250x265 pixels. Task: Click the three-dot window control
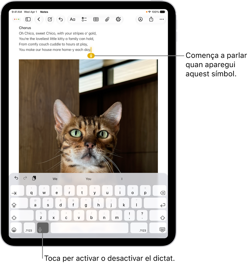(x=17, y=19)
